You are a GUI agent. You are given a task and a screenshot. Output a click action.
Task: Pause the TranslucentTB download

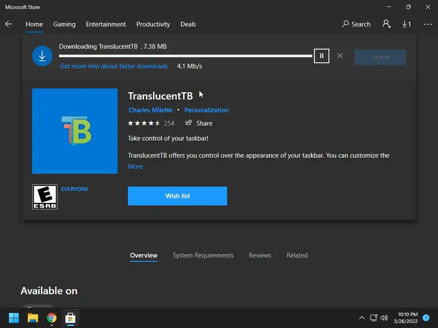coord(322,56)
